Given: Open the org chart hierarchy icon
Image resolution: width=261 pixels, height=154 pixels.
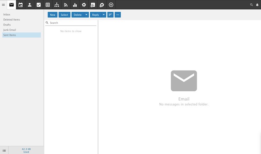Looking at the screenshot, I should (57, 5).
